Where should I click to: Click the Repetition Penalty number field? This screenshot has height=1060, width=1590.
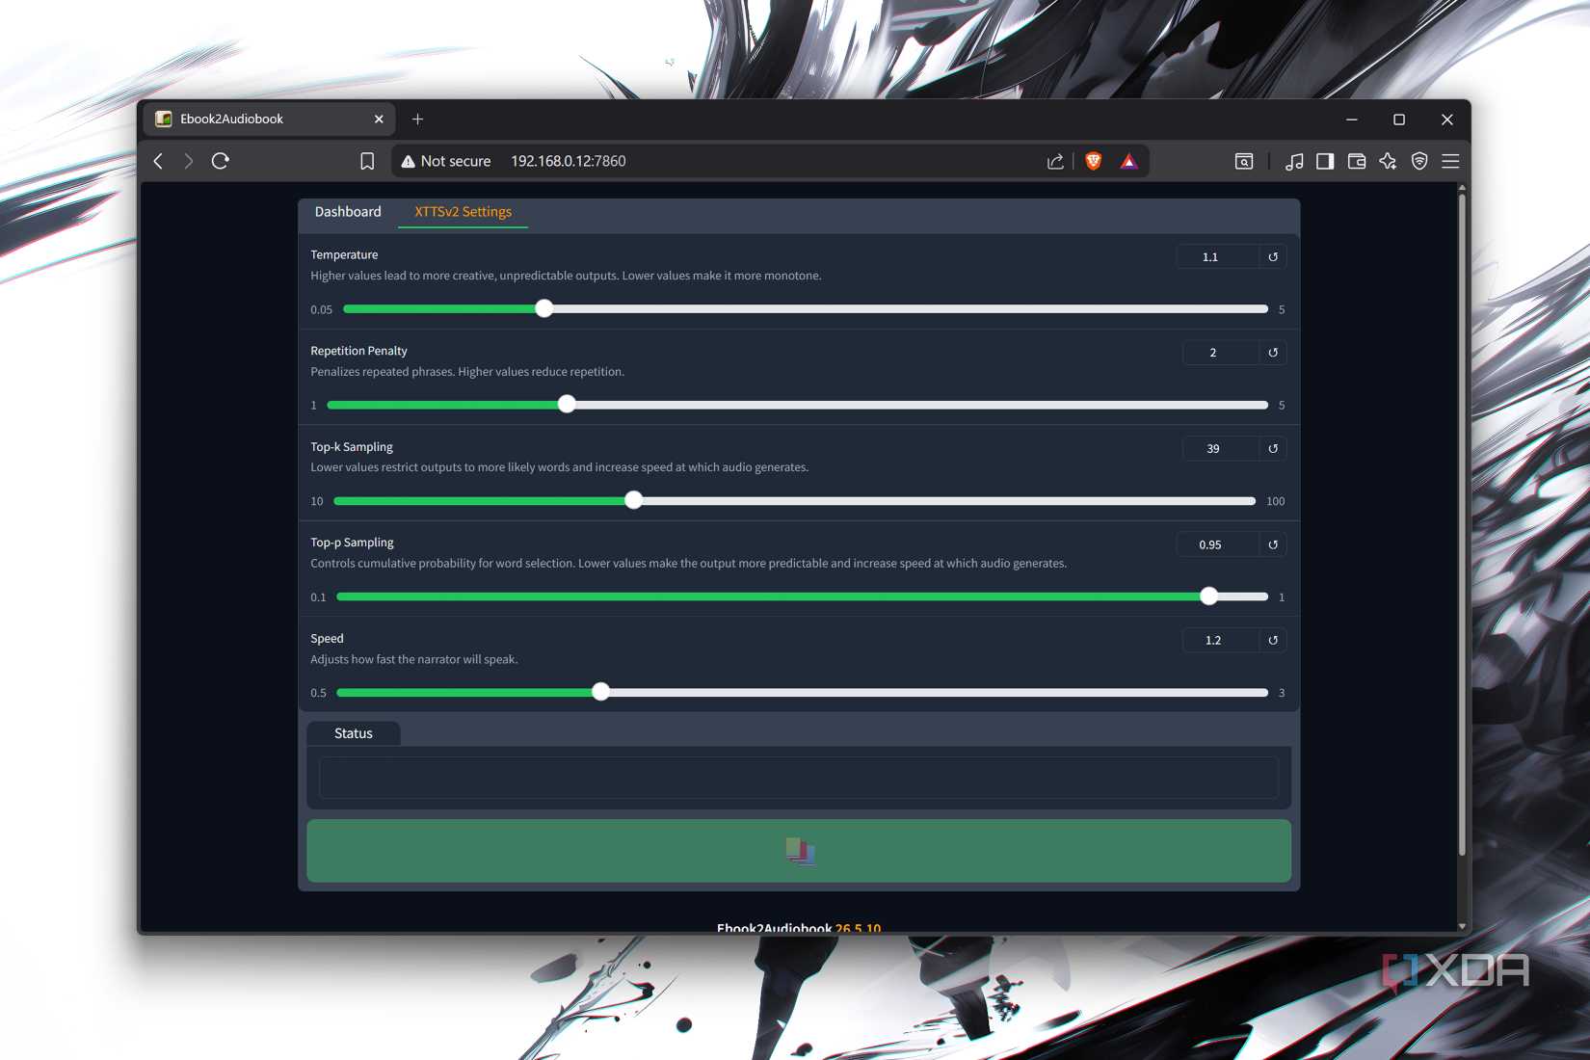(1221, 353)
